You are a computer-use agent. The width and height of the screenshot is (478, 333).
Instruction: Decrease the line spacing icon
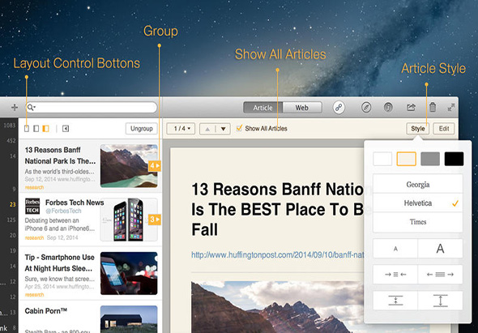point(395,301)
